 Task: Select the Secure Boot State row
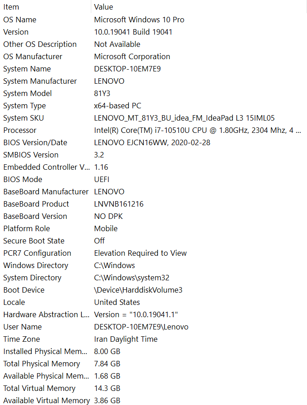pyautogui.click(x=153, y=241)
